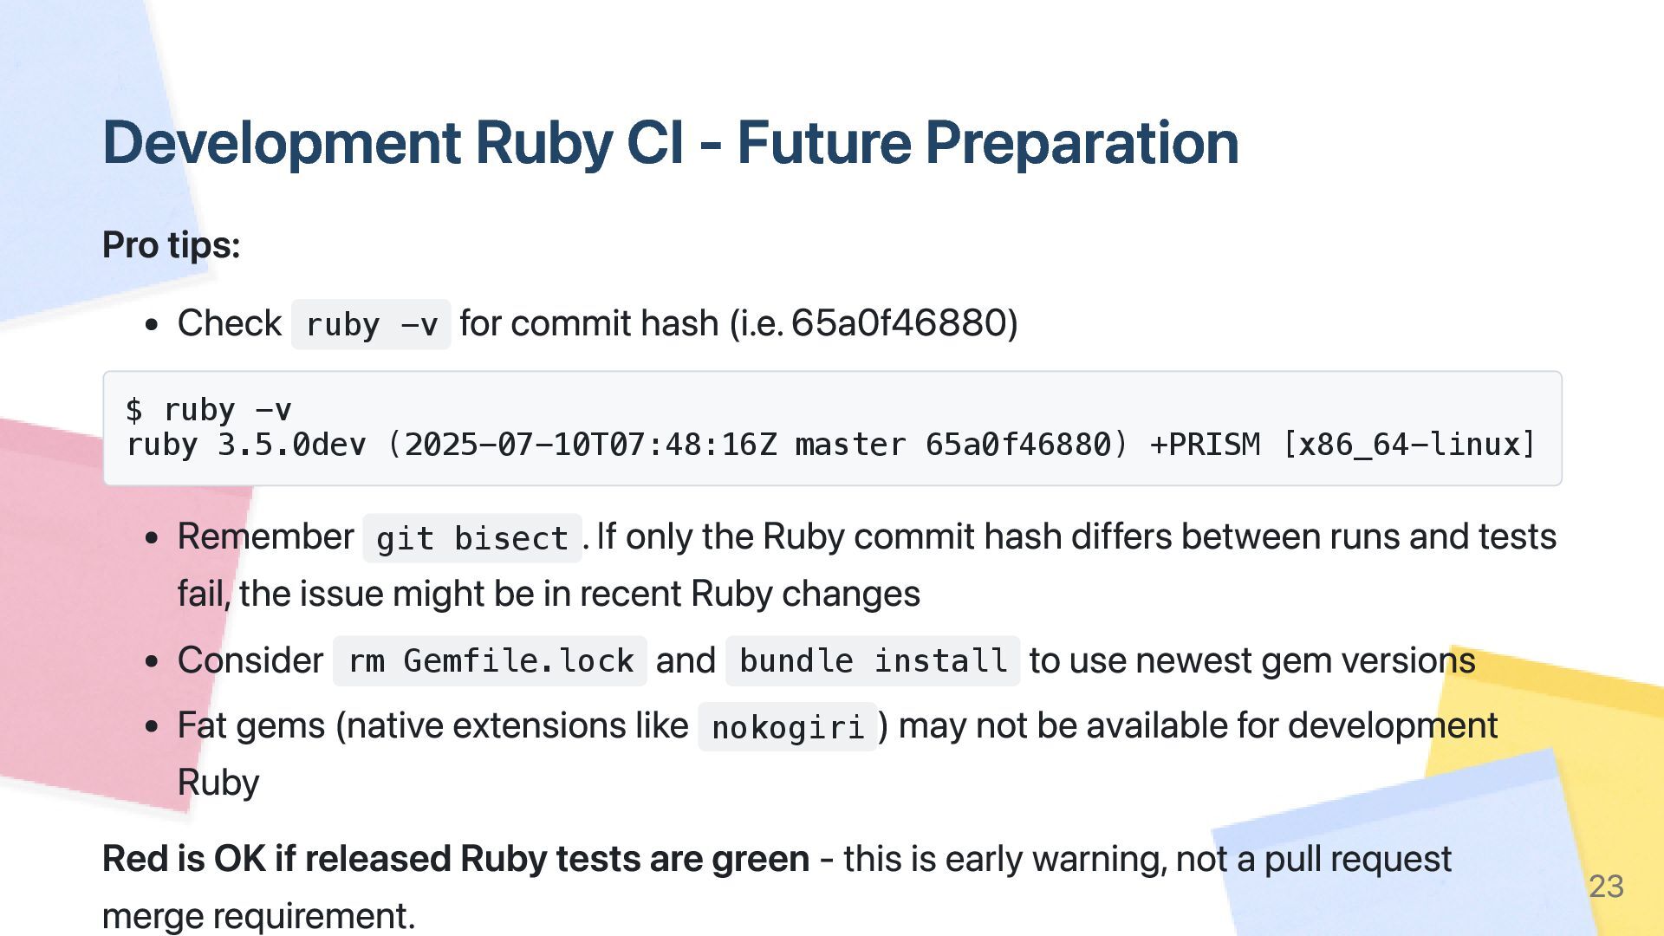Screen dimensions: 1664x936
Task: Click the ruby 3.5.0dev version output line
Action: [x=830, y=445]
